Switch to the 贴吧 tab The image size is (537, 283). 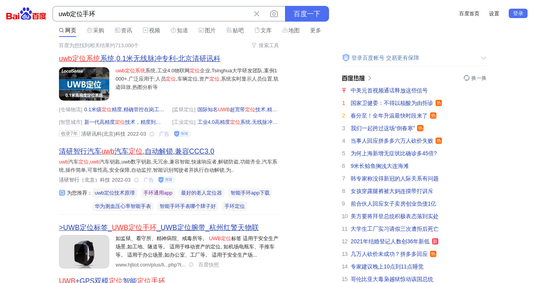click(x=235, y=30)
